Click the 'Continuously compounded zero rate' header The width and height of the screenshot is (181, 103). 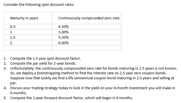86,18
